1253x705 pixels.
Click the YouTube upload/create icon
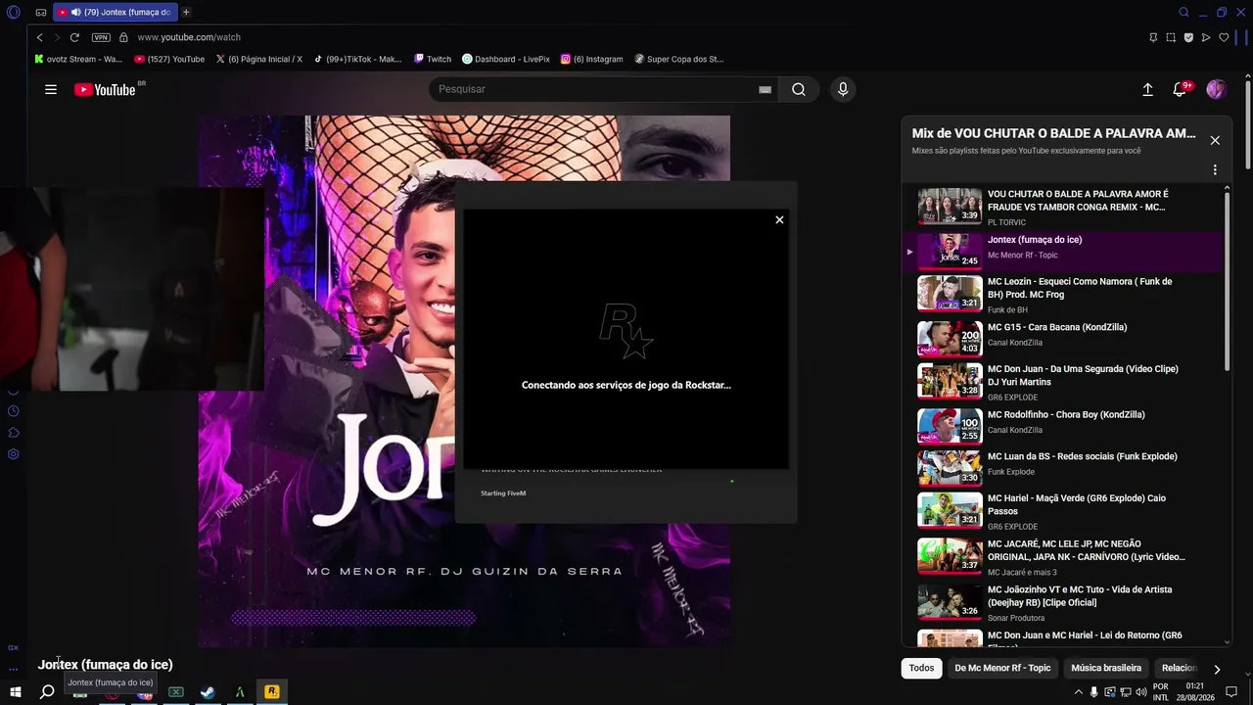click(1147, 89)
